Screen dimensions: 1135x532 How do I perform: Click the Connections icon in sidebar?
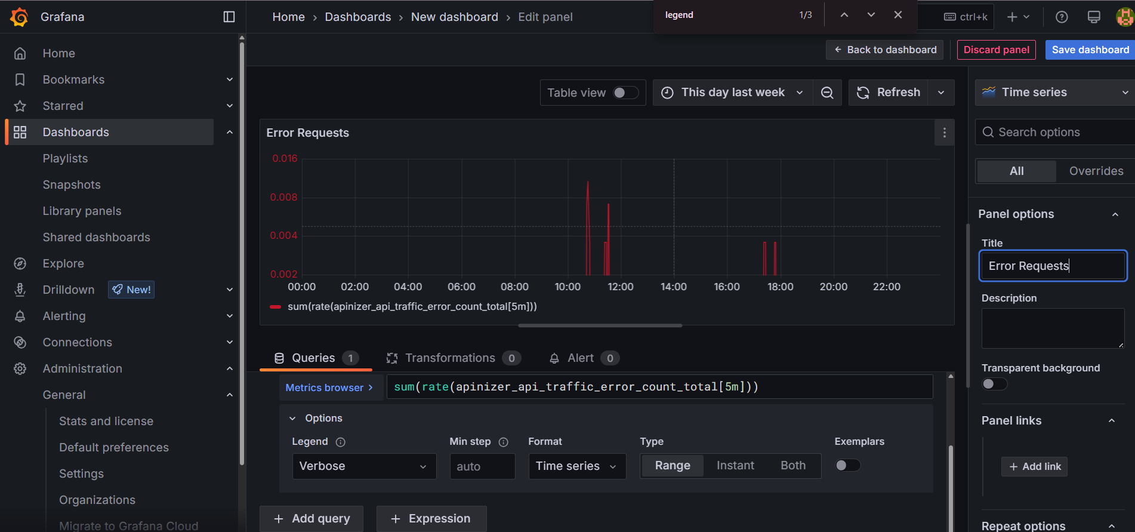coord(20,342)
